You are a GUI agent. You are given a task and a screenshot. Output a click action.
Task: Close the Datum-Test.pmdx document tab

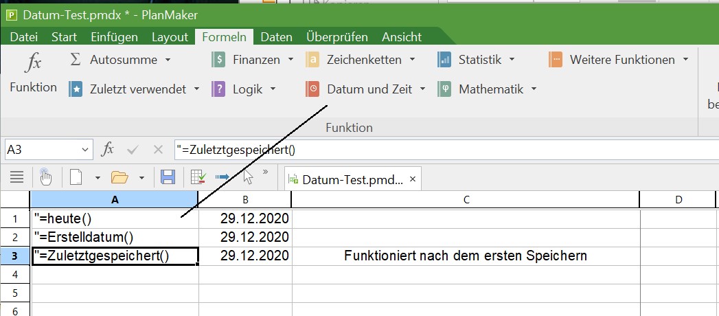(x=413, y=179)
